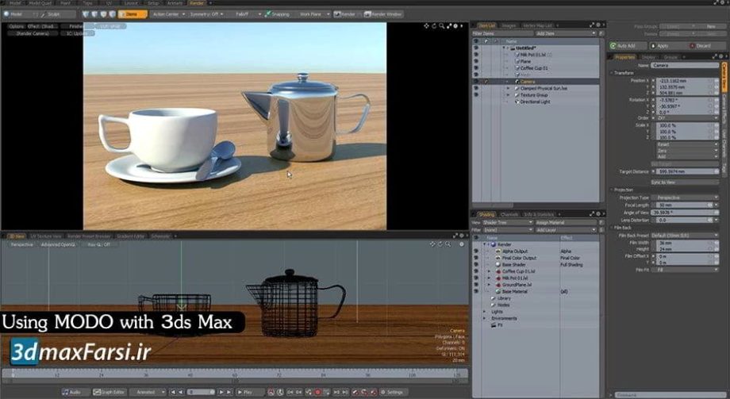The width and height of the screenshot is (730, 399).
Task: Toggle Snapping on the toolbar
Action: pos(277,14)
